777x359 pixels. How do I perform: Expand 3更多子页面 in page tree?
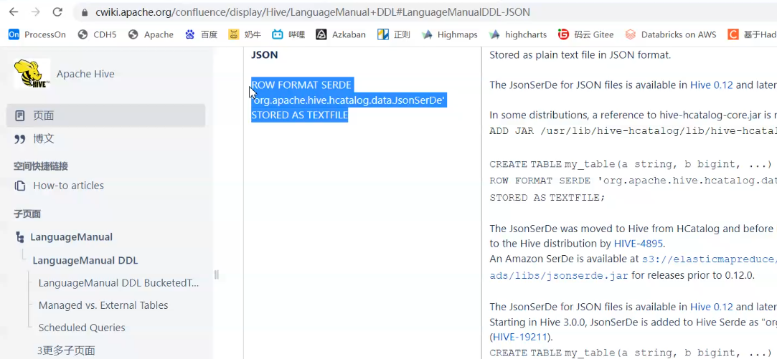[x=67, y=350]
